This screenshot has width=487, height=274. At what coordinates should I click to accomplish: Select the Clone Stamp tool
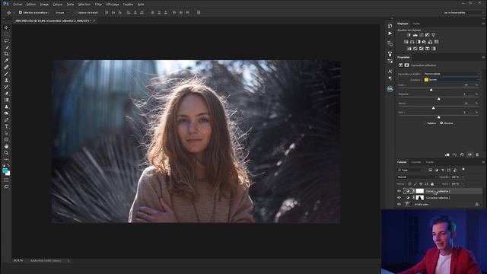(x=6, y=80)
